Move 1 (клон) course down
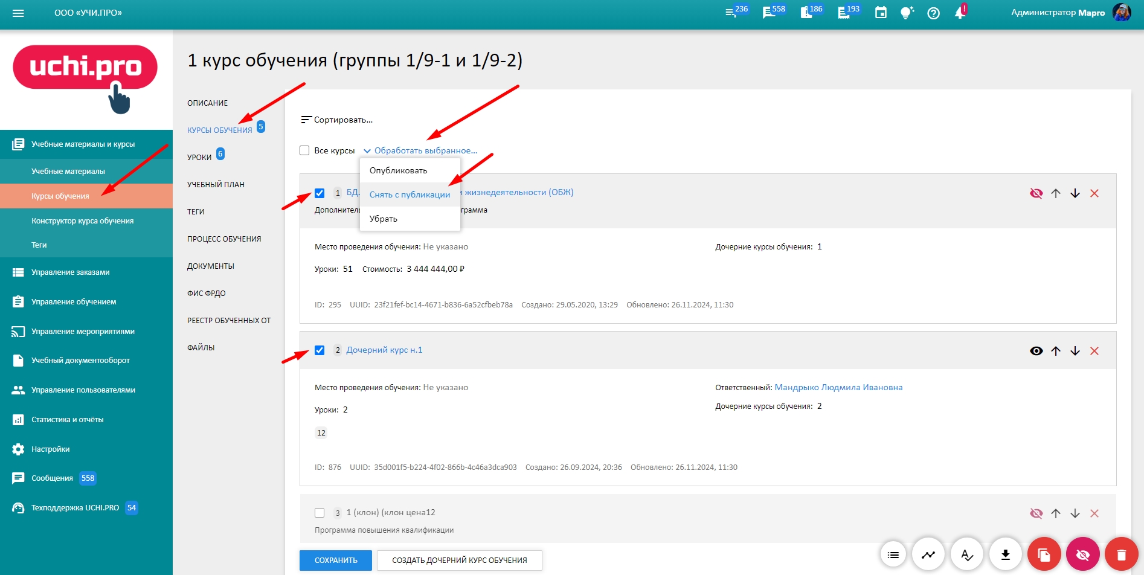Viewport: 1144px width, 575px height. click(x=1075, y=513)
